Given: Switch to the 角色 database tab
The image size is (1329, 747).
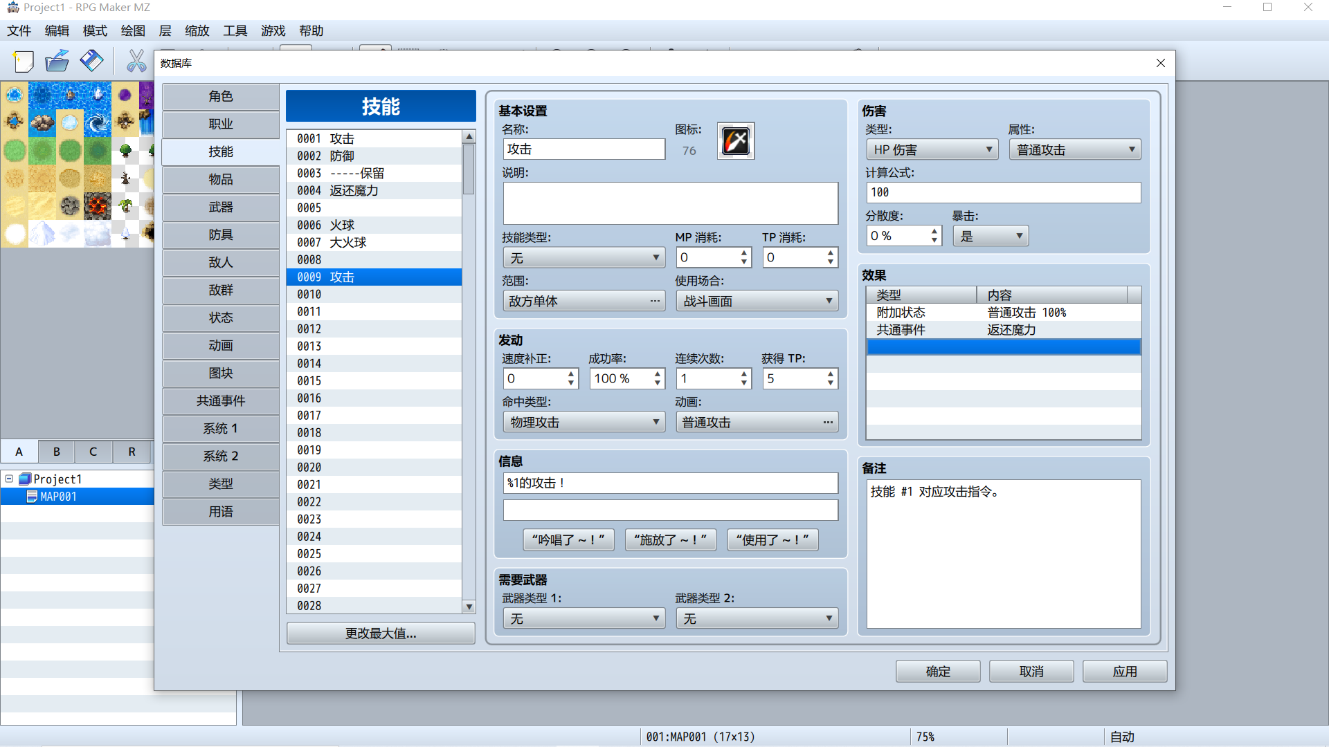Looking at the screenshot, I should click(221, 96).
